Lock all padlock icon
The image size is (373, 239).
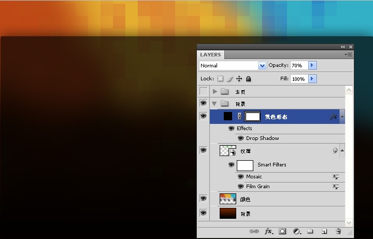pos(248,79)
